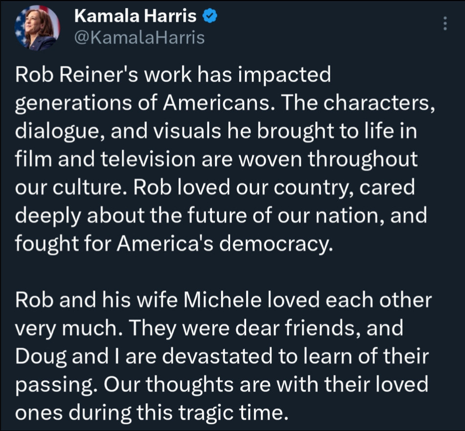Open Kamala Harris profile picture

37,29
